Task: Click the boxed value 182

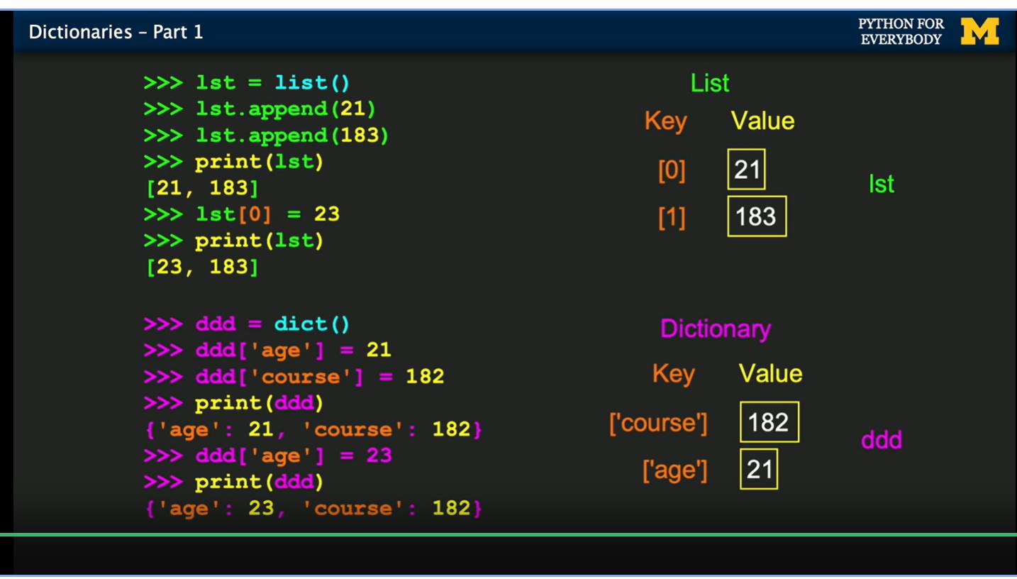Action: click(769, 422)
